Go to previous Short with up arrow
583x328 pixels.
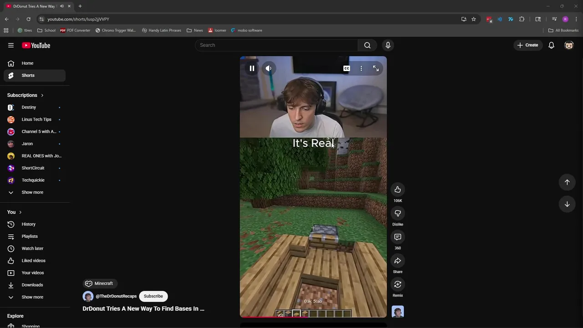[567, 182]
